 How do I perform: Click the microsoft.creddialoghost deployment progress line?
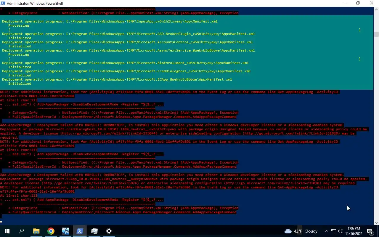[126, 71]
